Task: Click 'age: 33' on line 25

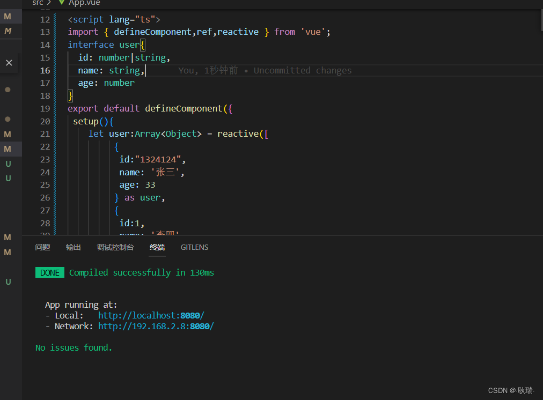Action: [137, 185]
